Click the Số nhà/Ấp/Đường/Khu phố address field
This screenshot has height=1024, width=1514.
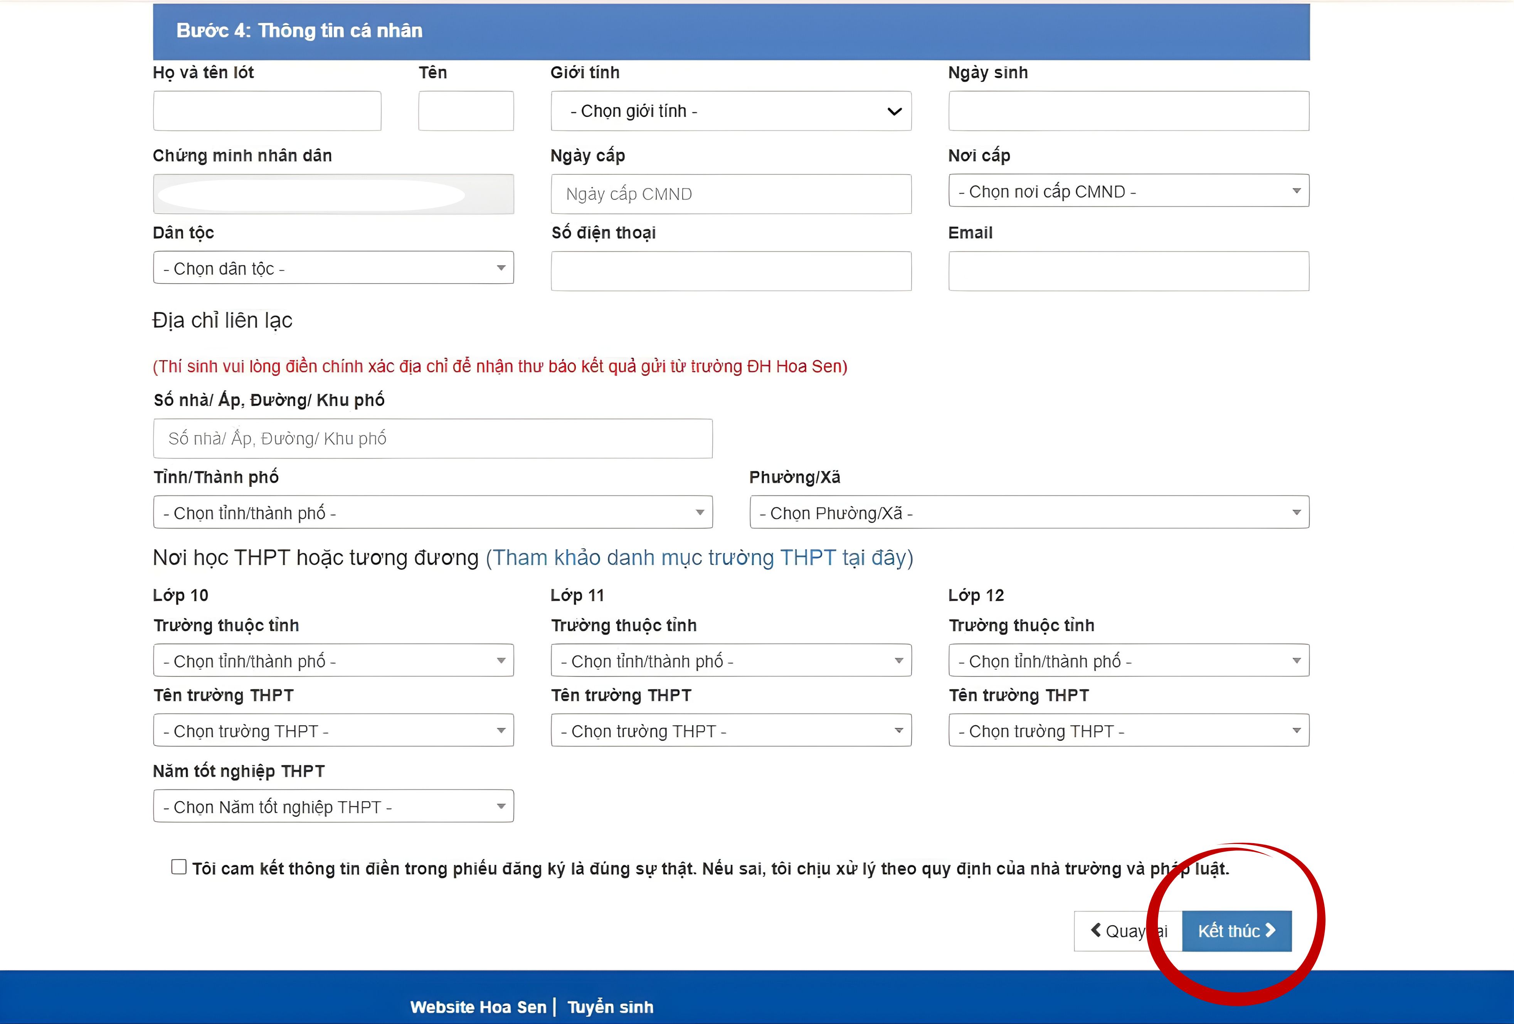pyautogui.click(x=432, y=438)
